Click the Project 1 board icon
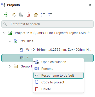The height and width of the screenshot is (97, 95). (x=10, y=33)
